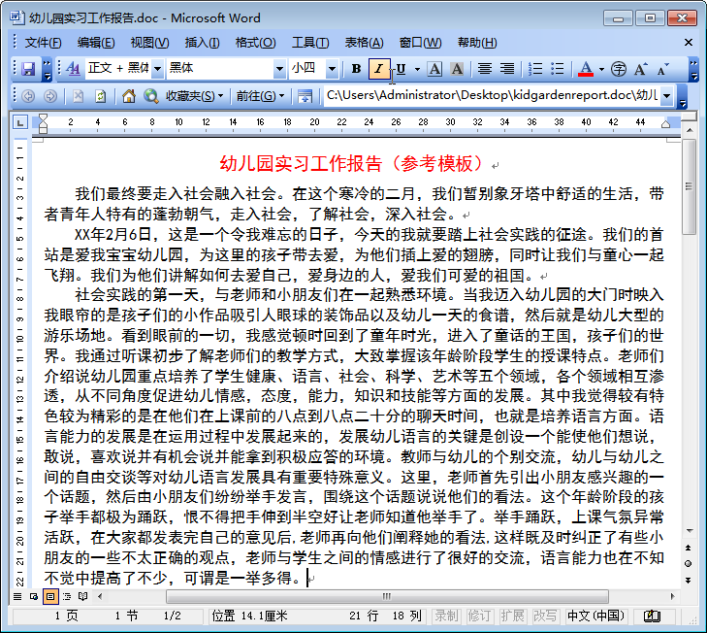Switch to Outline view icon

pos(67,596)
